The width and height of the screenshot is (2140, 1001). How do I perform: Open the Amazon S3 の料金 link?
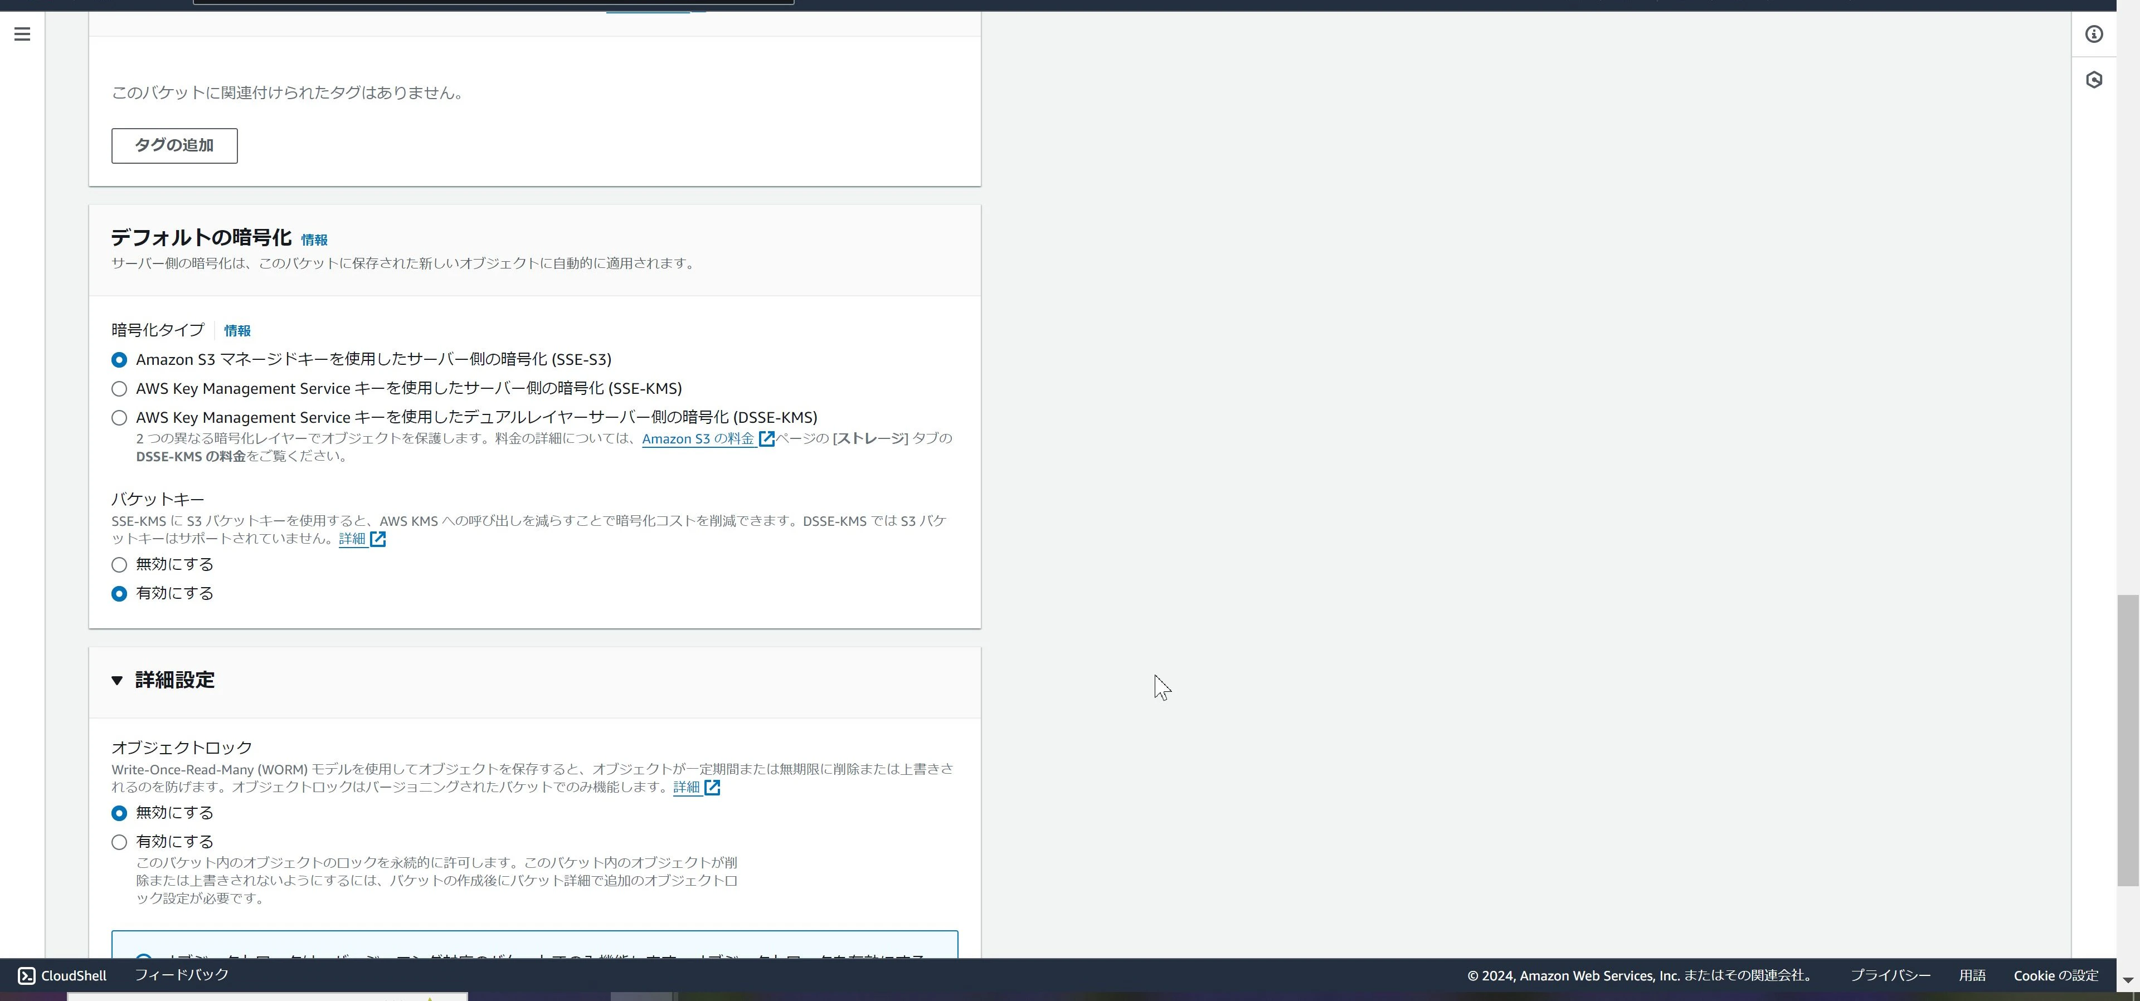[x=698, y=438]
